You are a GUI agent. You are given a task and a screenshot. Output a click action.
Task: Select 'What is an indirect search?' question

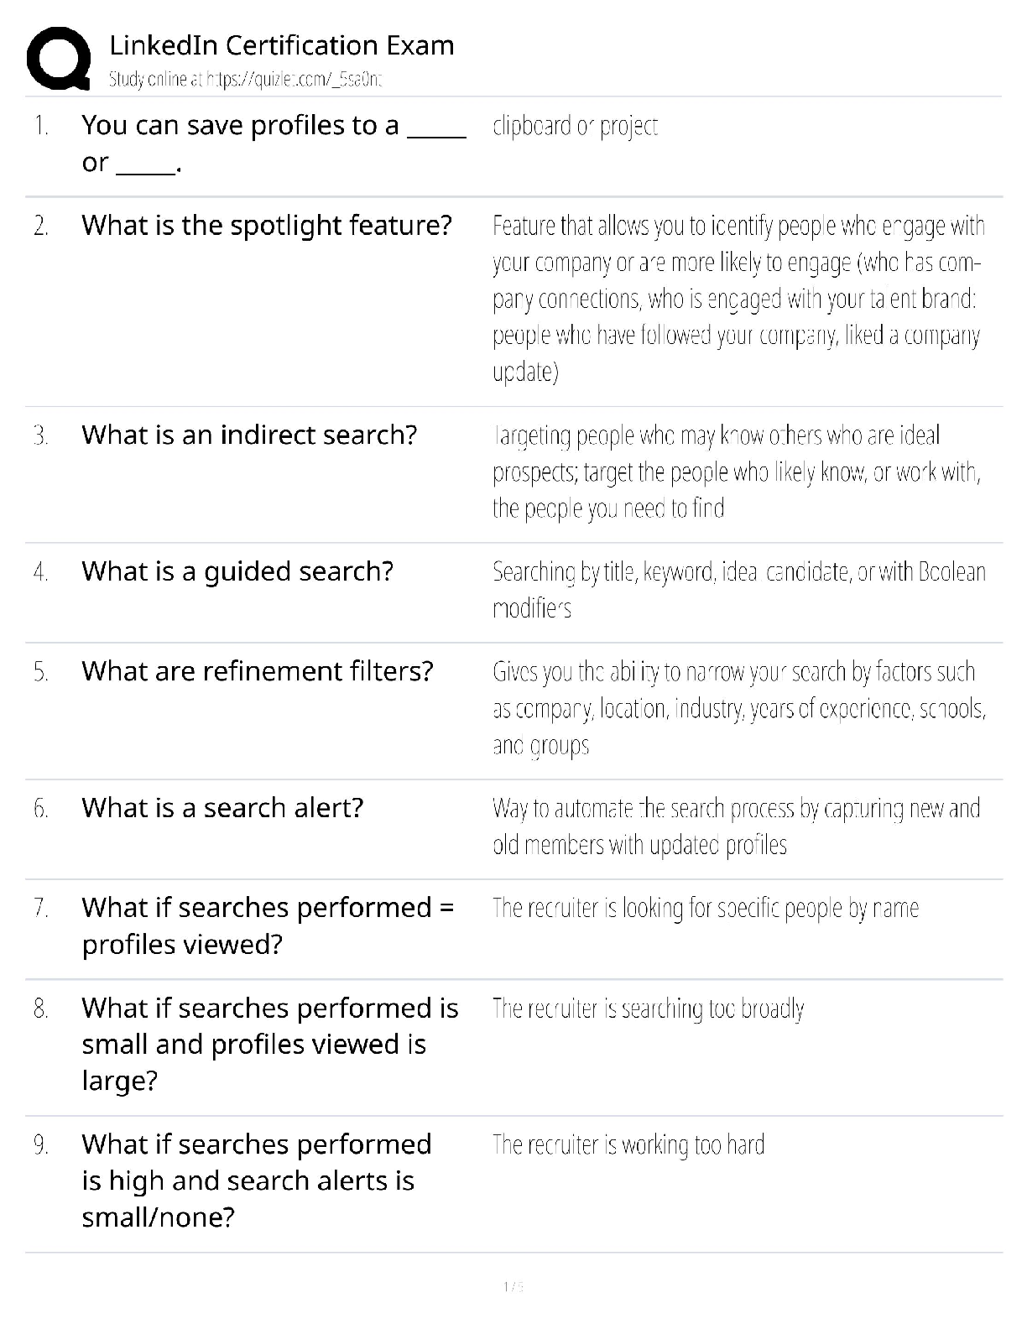249,435
